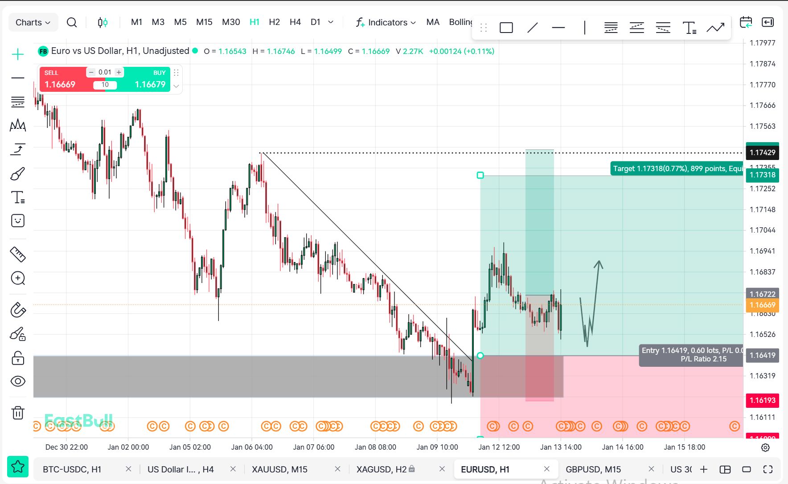Expand the Indicators dropdown

[386, 22]
